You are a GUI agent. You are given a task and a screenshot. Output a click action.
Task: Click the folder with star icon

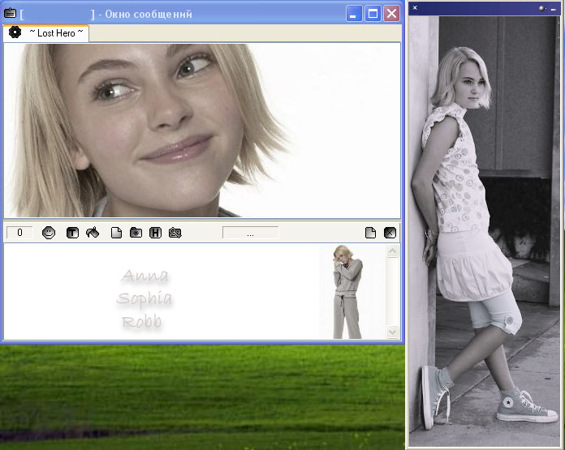[136, 233]
